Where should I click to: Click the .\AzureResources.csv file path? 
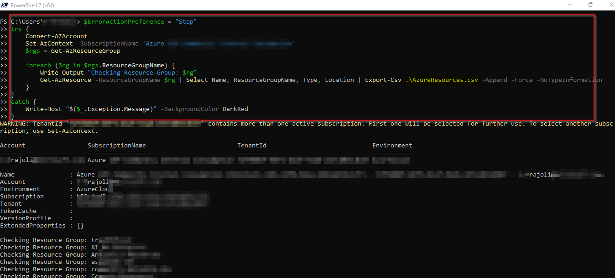[442, 80]
